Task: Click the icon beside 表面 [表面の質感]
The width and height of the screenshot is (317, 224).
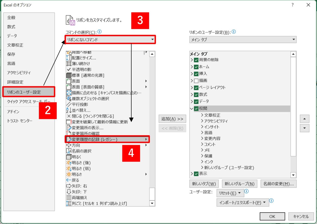Action: point(69,87)
